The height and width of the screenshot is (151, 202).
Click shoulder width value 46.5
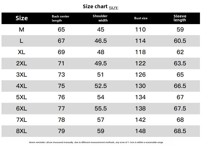pyautogui.click(x=100, y=41)
